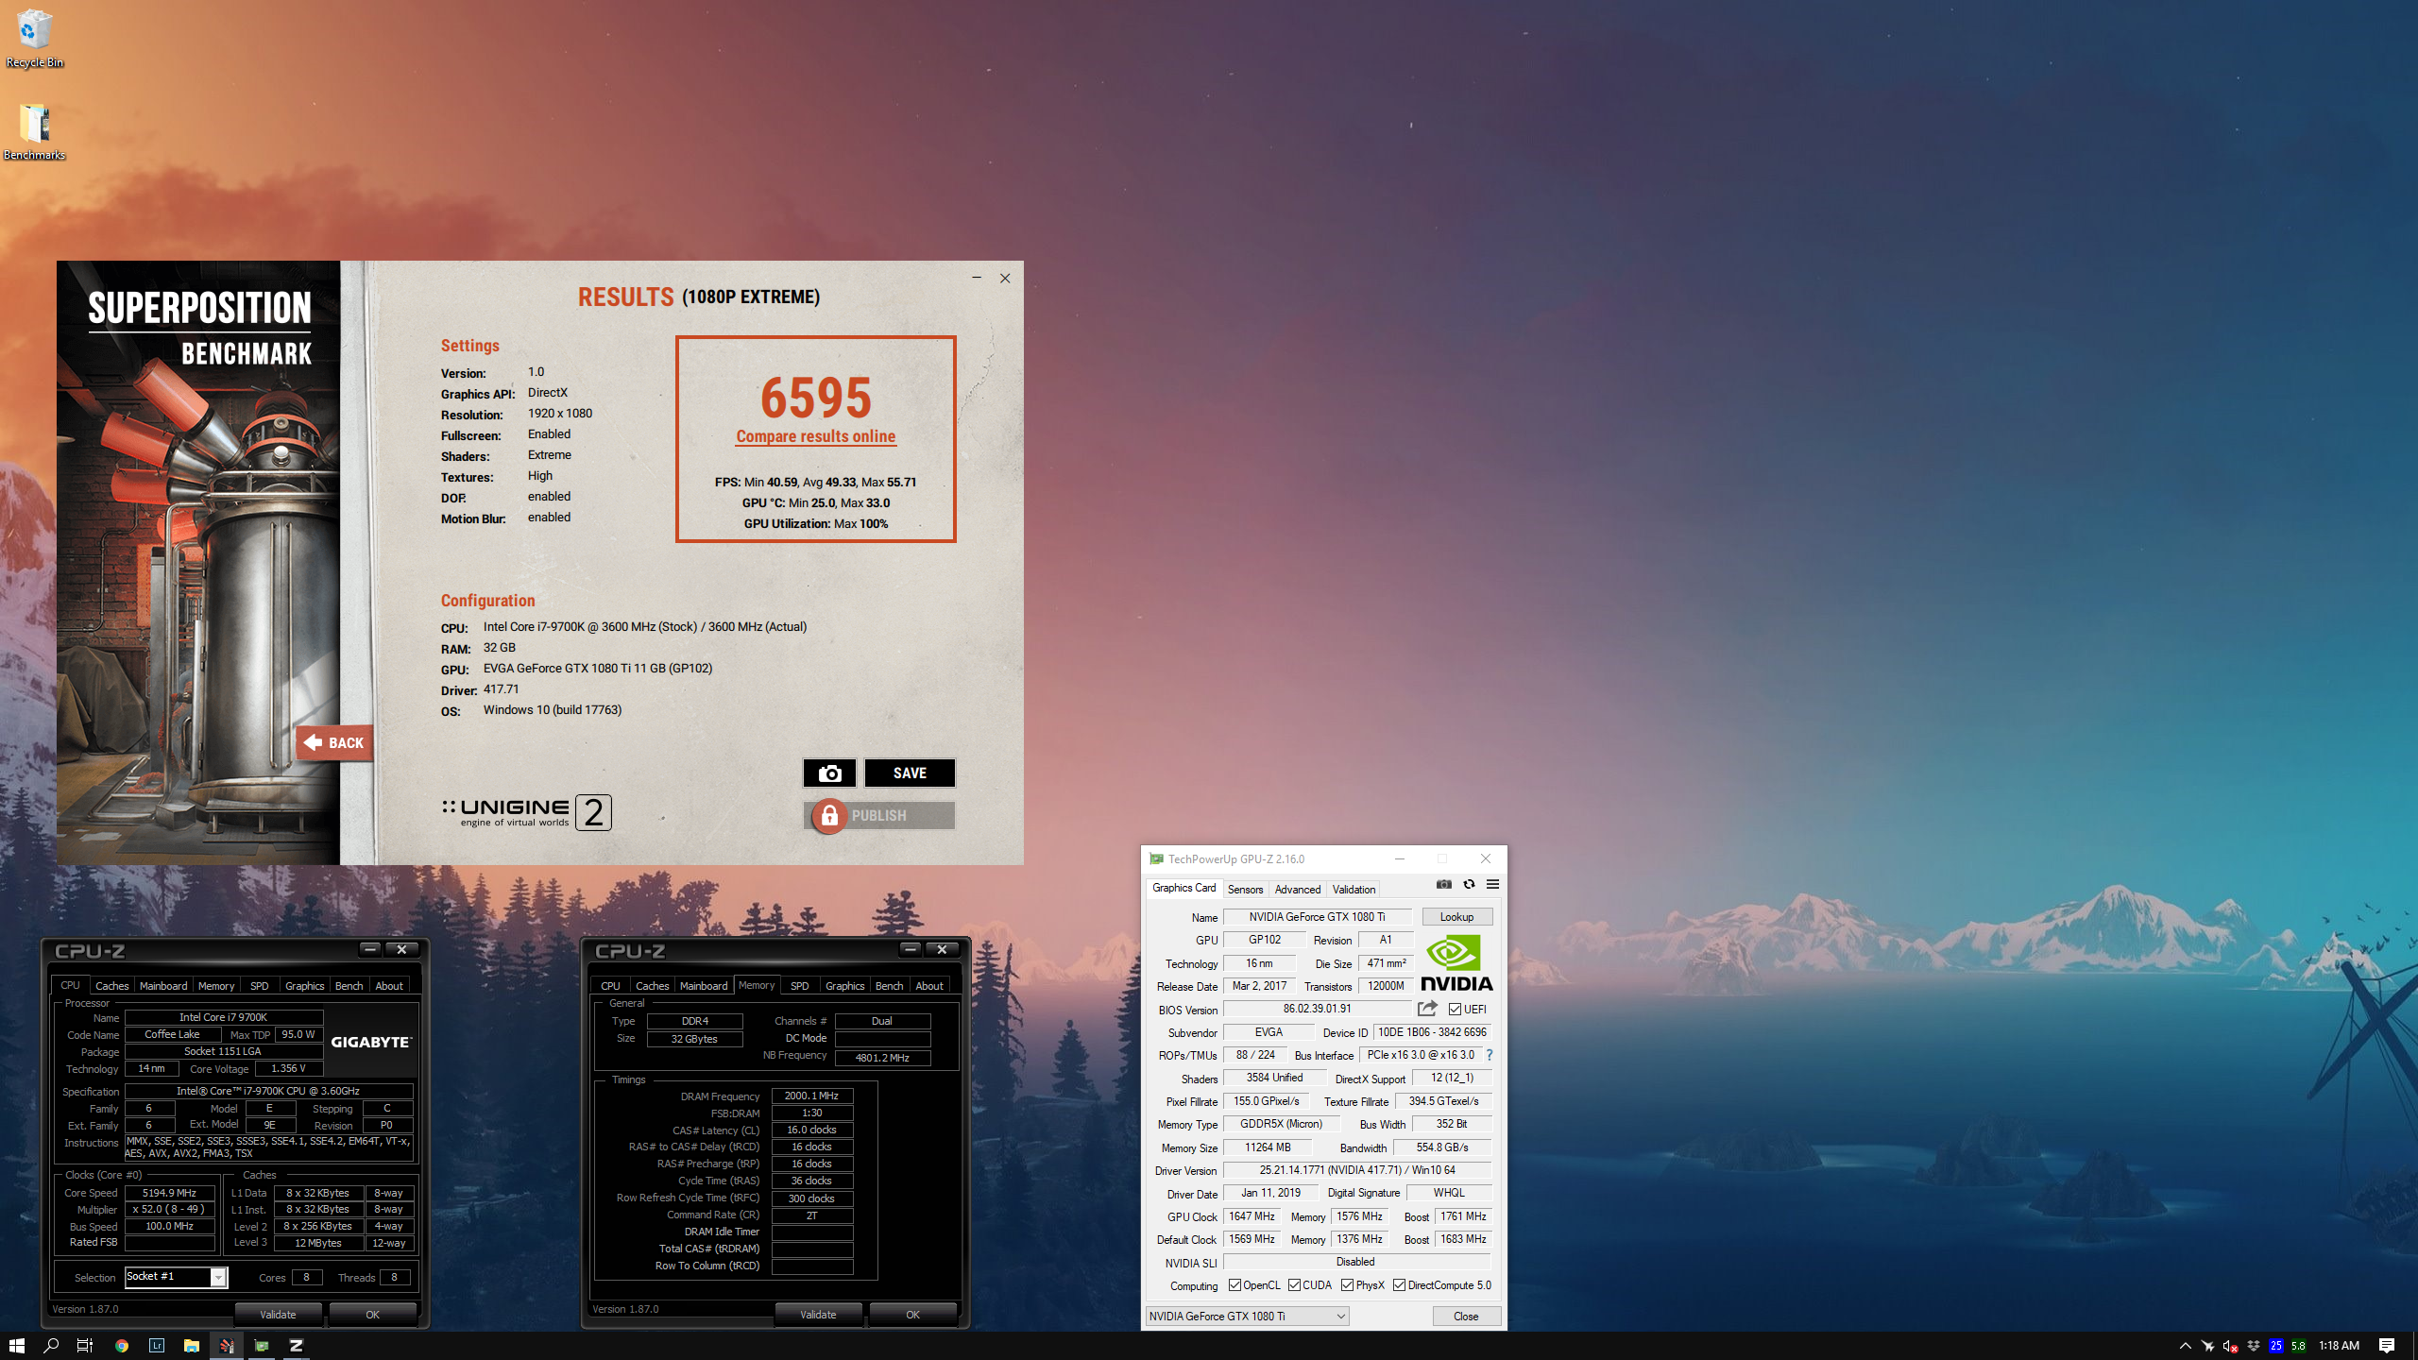Toggle the DirectCompute 5.0 checkbox
Screen dimensions: 2418x1360
click(1399, 1285)
